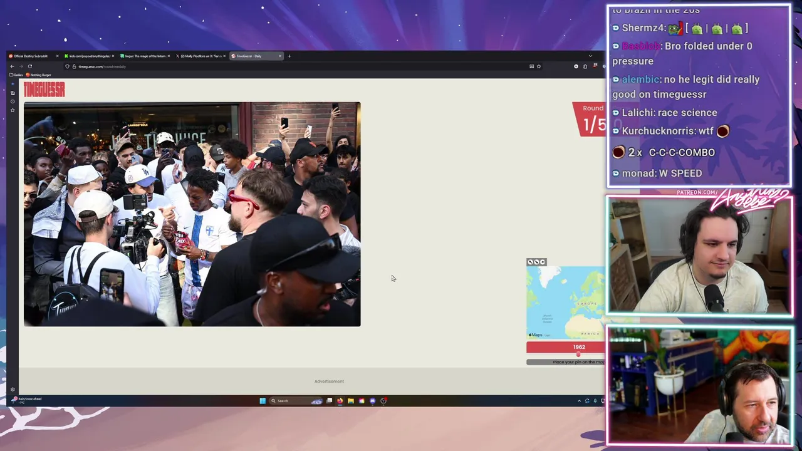802x451 pixels.
Task: Expand the list all tabs chevron
Action: [x=590, y=56]
